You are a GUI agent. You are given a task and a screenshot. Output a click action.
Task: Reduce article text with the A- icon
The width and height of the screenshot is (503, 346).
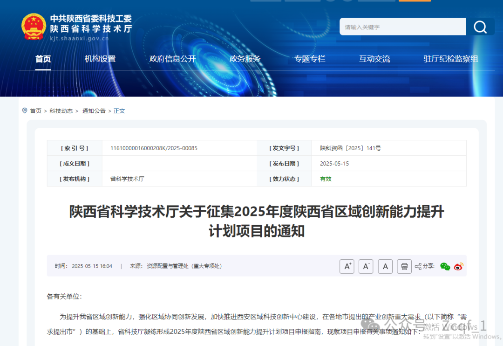tap(366, 266)
